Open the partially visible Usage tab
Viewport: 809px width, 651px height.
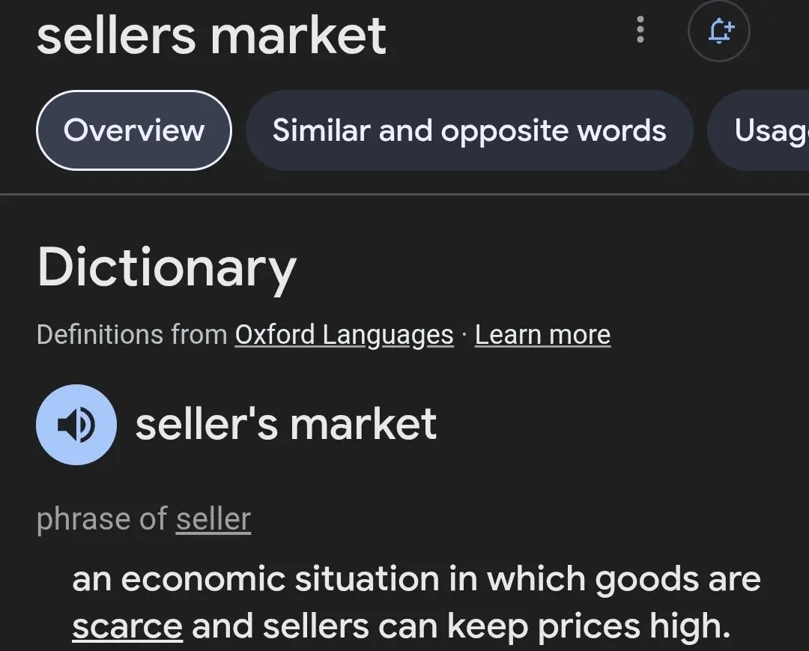point(758,130)
